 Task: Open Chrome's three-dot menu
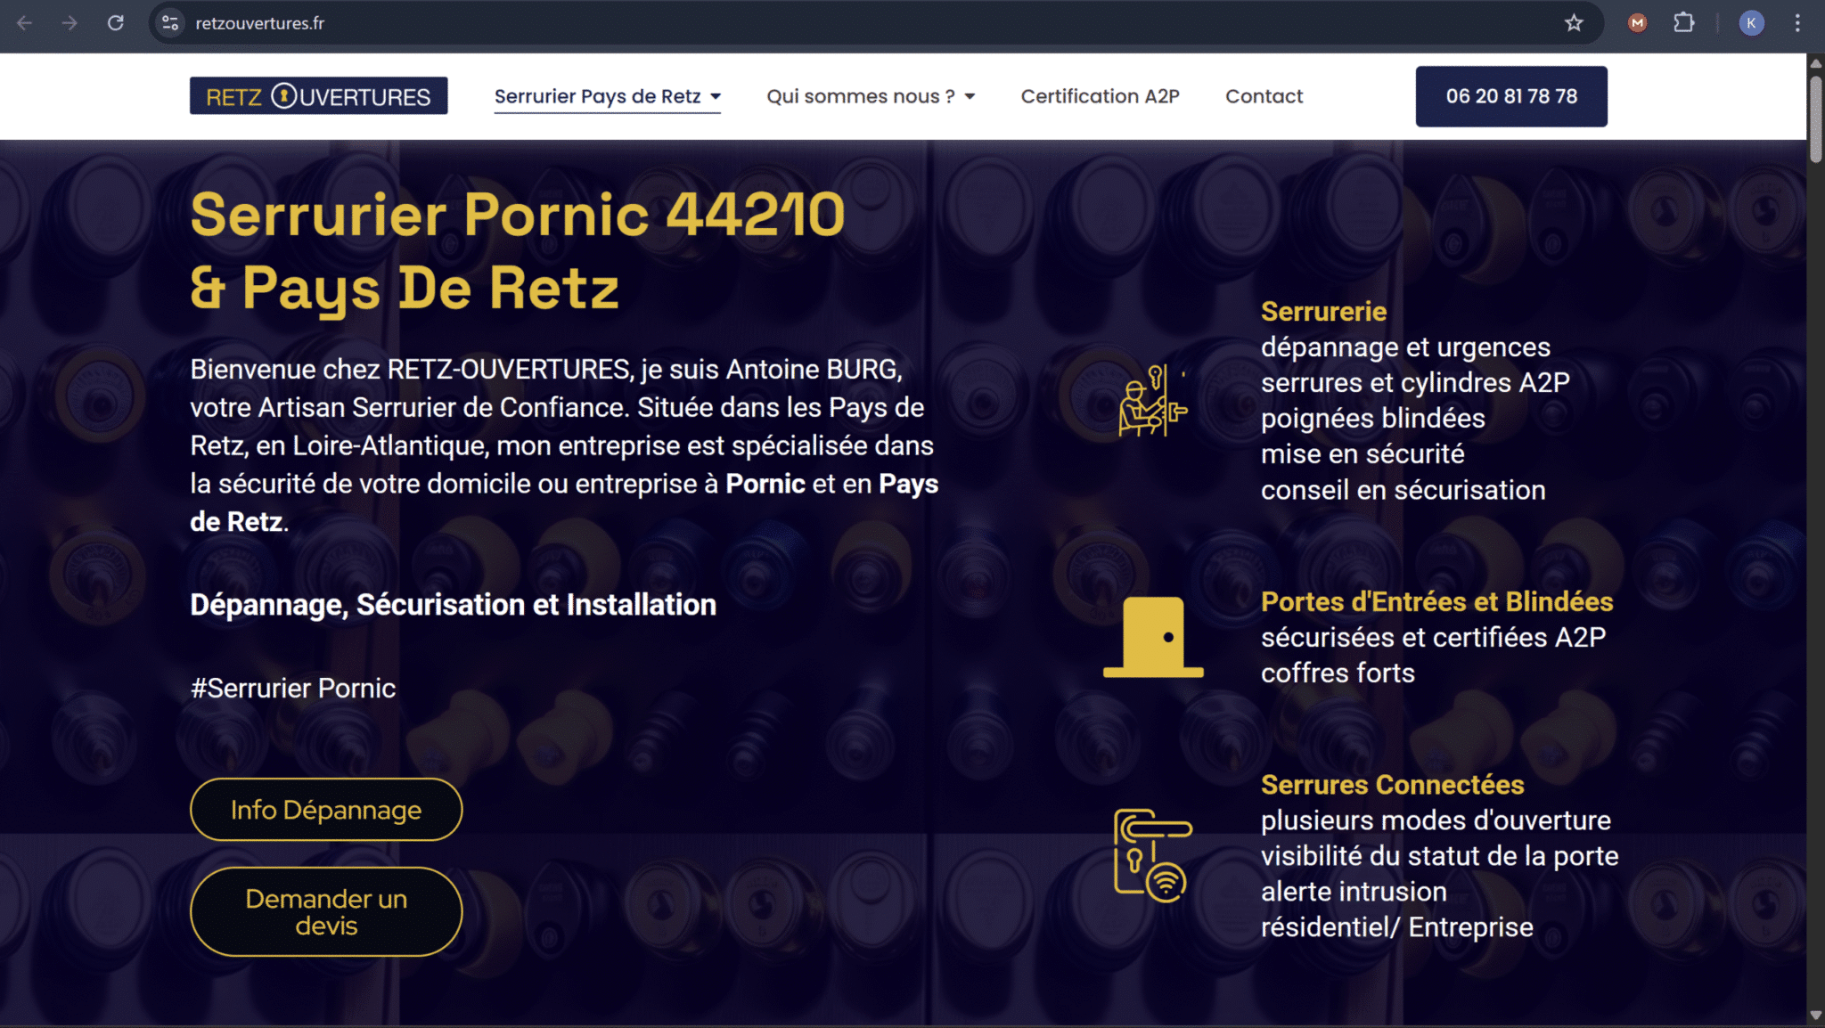click(x=1797, y=23)
